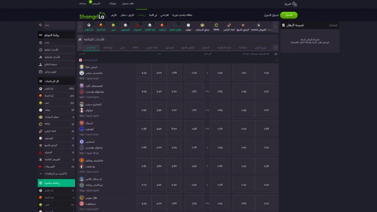
Task: Select the snooker triangle icon in carousel
Action: [137, 25]
